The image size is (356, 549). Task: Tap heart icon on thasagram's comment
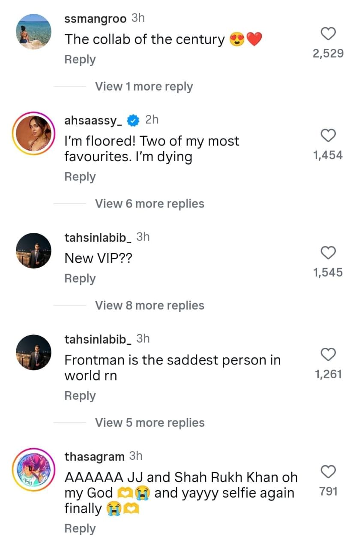point(328,472)
